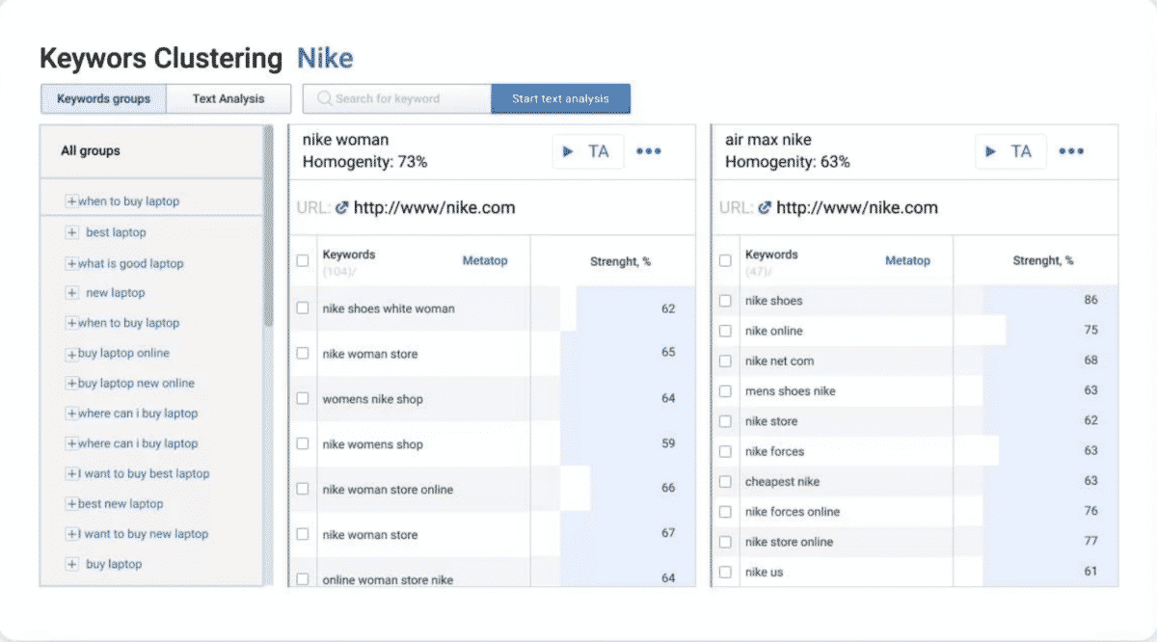This screenshot has width=1157, height=642.
Task: Focus the Search for keyword field
Action: pos(405,98)
